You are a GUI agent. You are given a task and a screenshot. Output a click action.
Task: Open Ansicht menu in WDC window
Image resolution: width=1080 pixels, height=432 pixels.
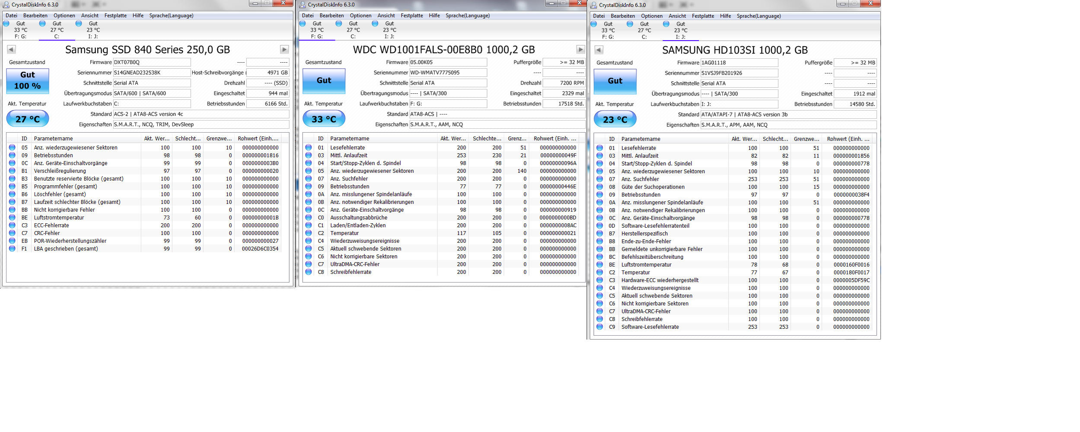(x=386, y=16)
